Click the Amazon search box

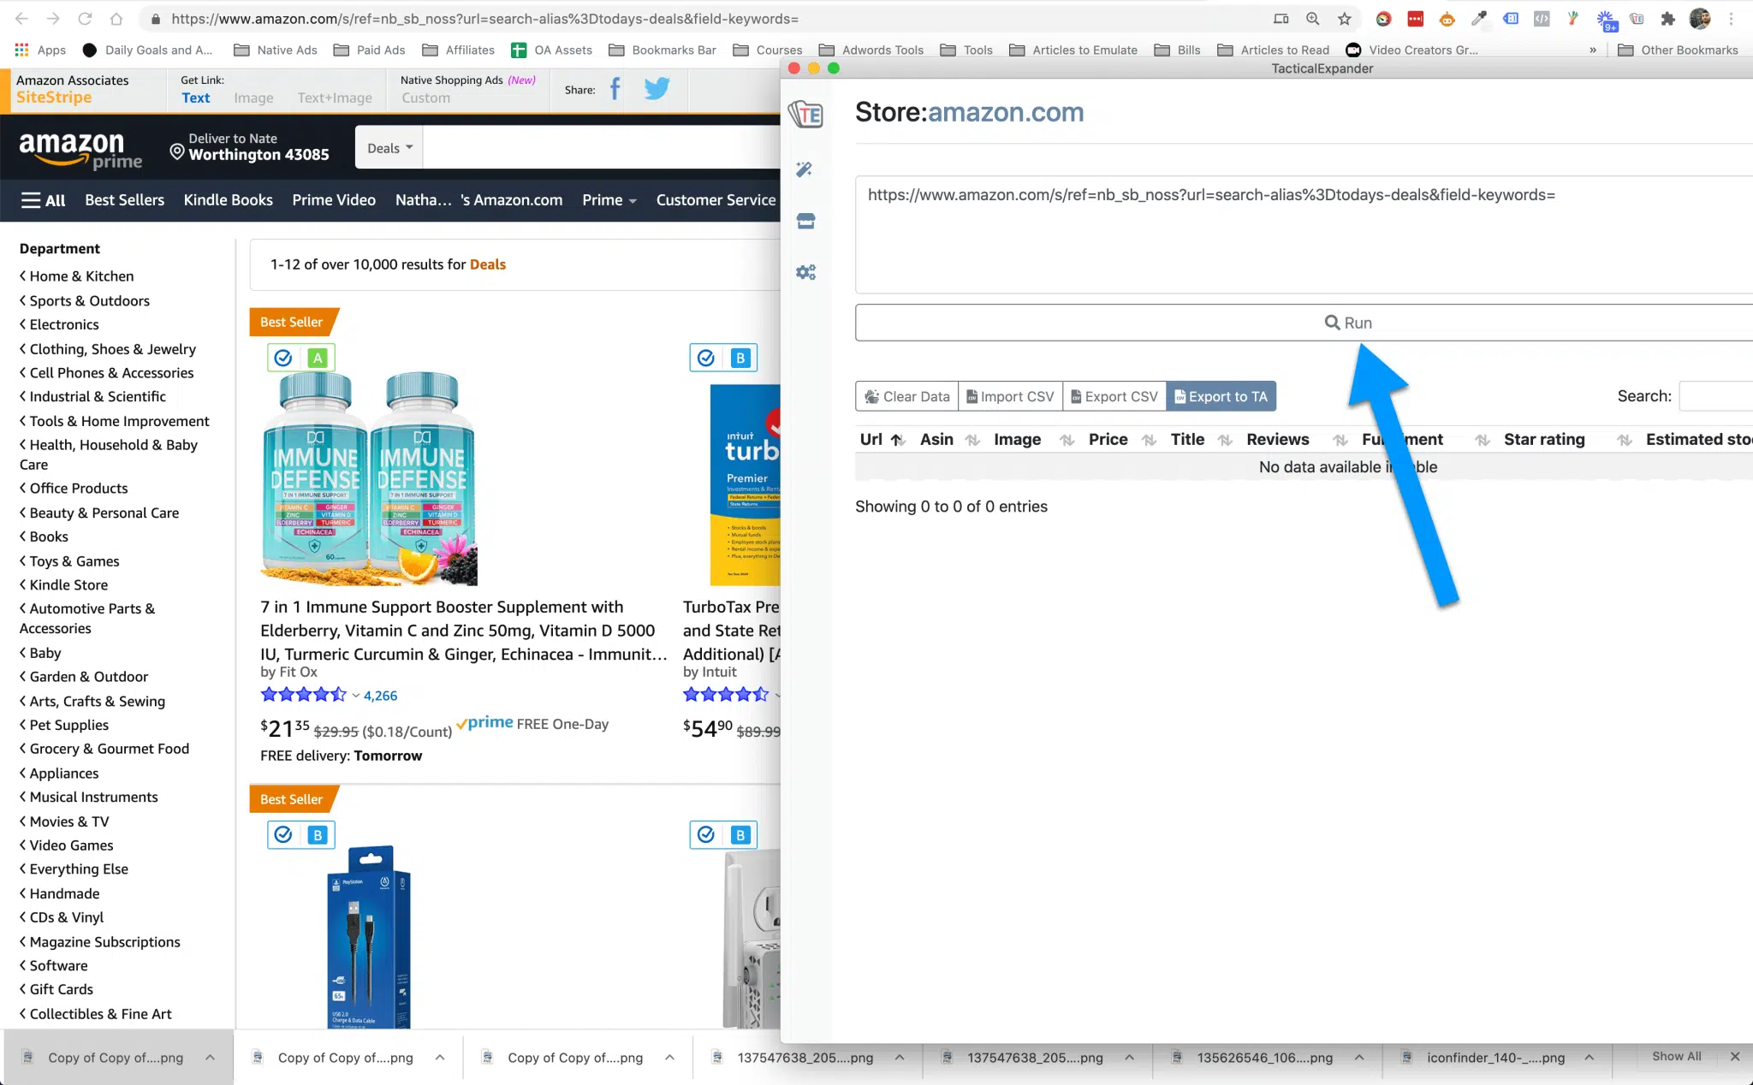602,148
